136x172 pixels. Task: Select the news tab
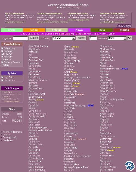pyautogui.click(x=79, y=30)
